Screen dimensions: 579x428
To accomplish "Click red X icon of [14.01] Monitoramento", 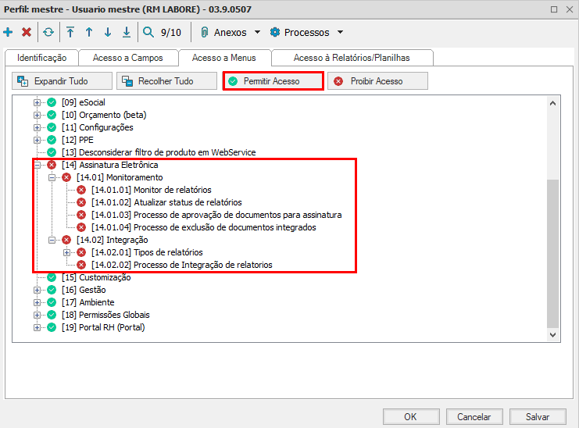I will coord(66,177).
